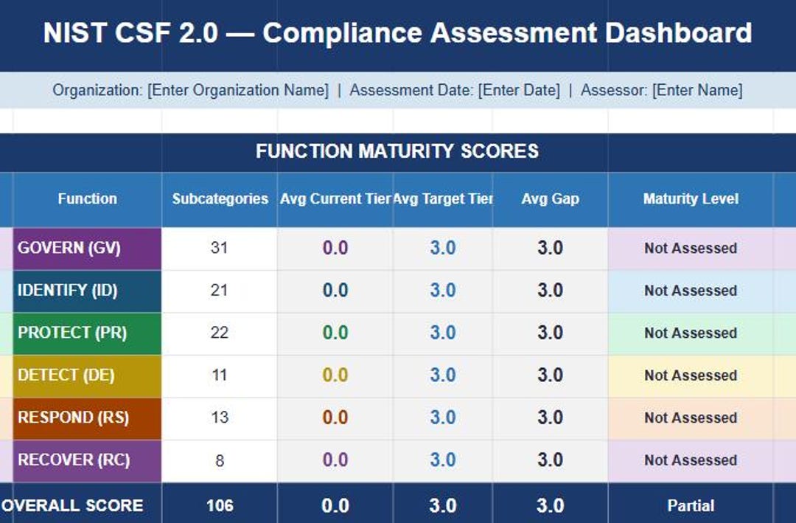Image resolution: width=796 pixels, height=523 pixels.
Task: Select PROTECT avg current tier 0.0
Action: pos(335,333)
